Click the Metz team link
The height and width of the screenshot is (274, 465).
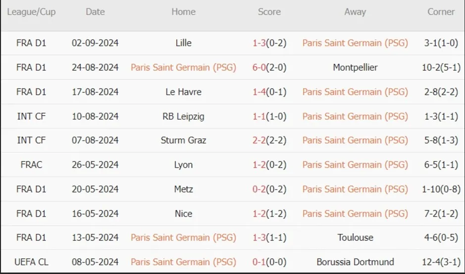point(183,189)
